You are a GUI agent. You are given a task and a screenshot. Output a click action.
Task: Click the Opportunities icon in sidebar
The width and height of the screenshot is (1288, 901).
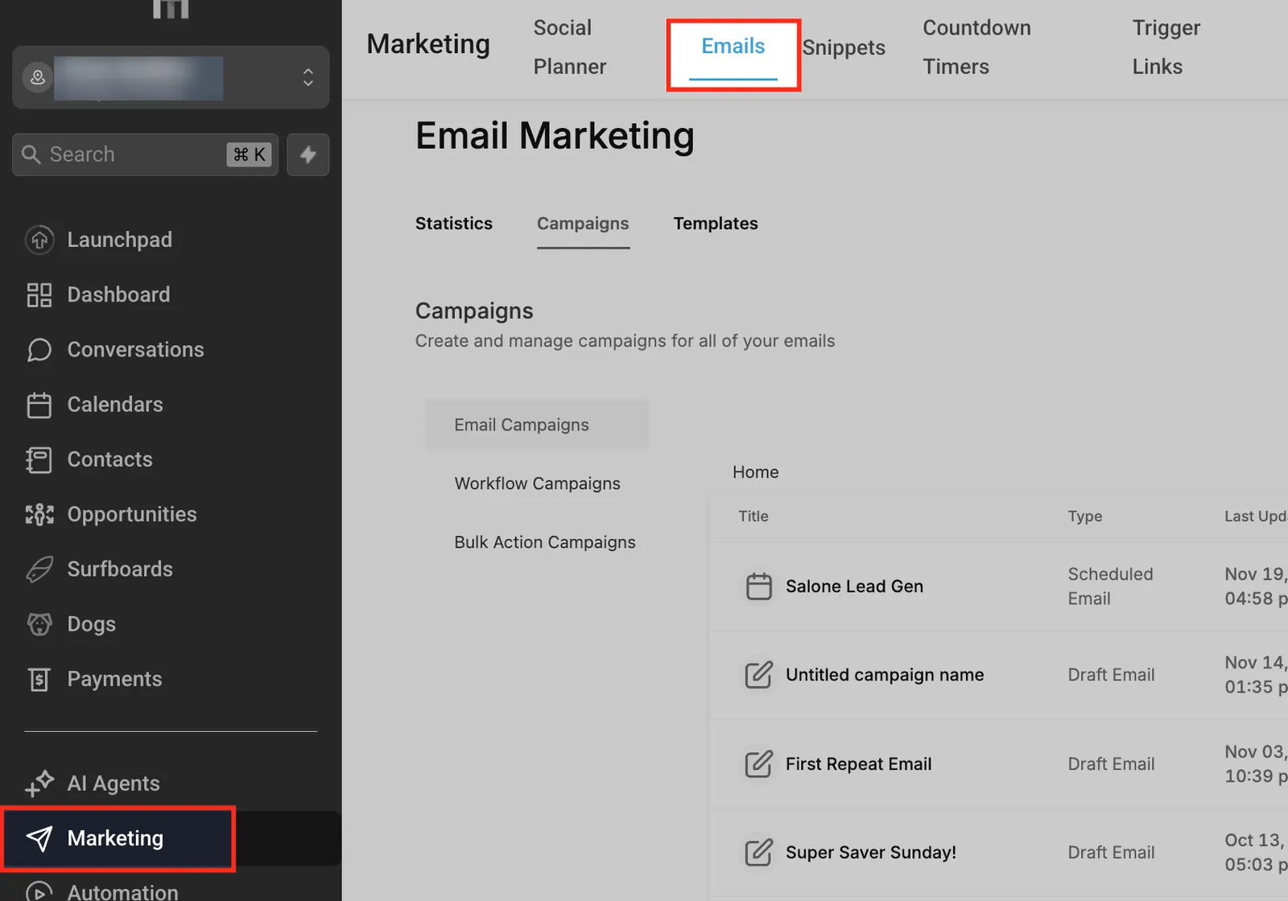coord(39,515)
